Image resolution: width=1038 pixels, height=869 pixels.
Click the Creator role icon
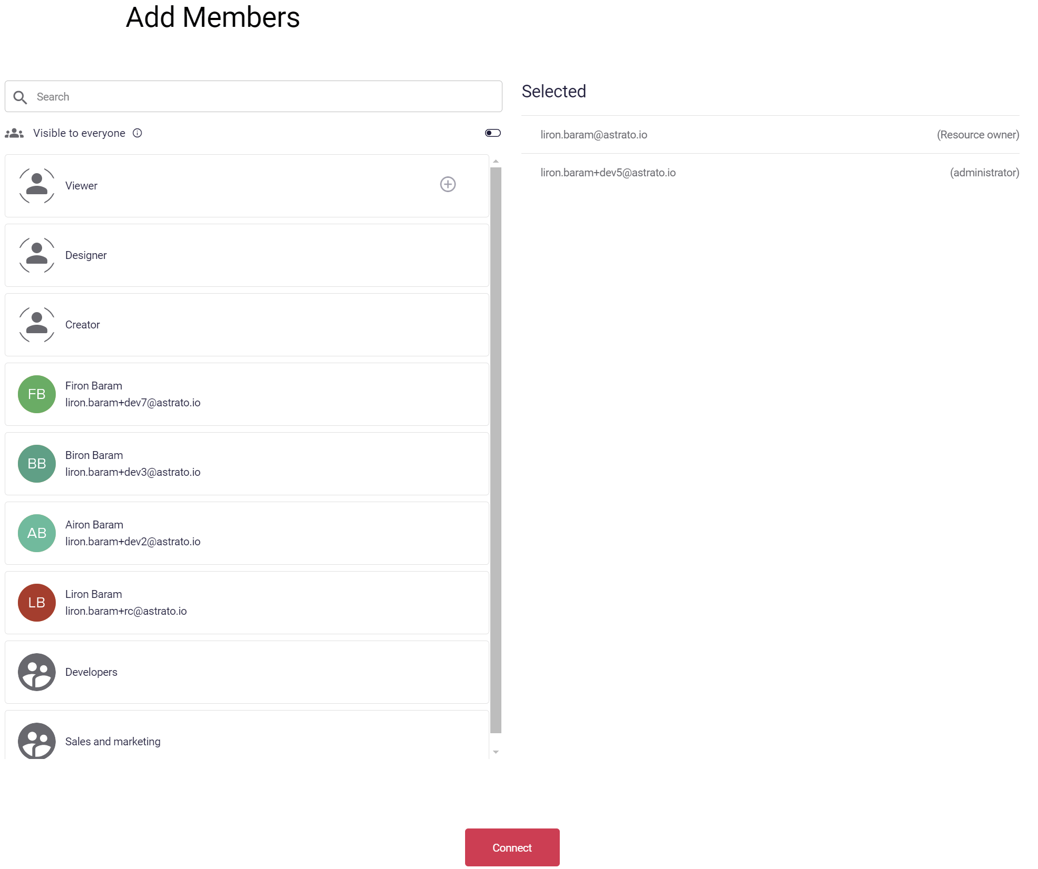[37, 324]
